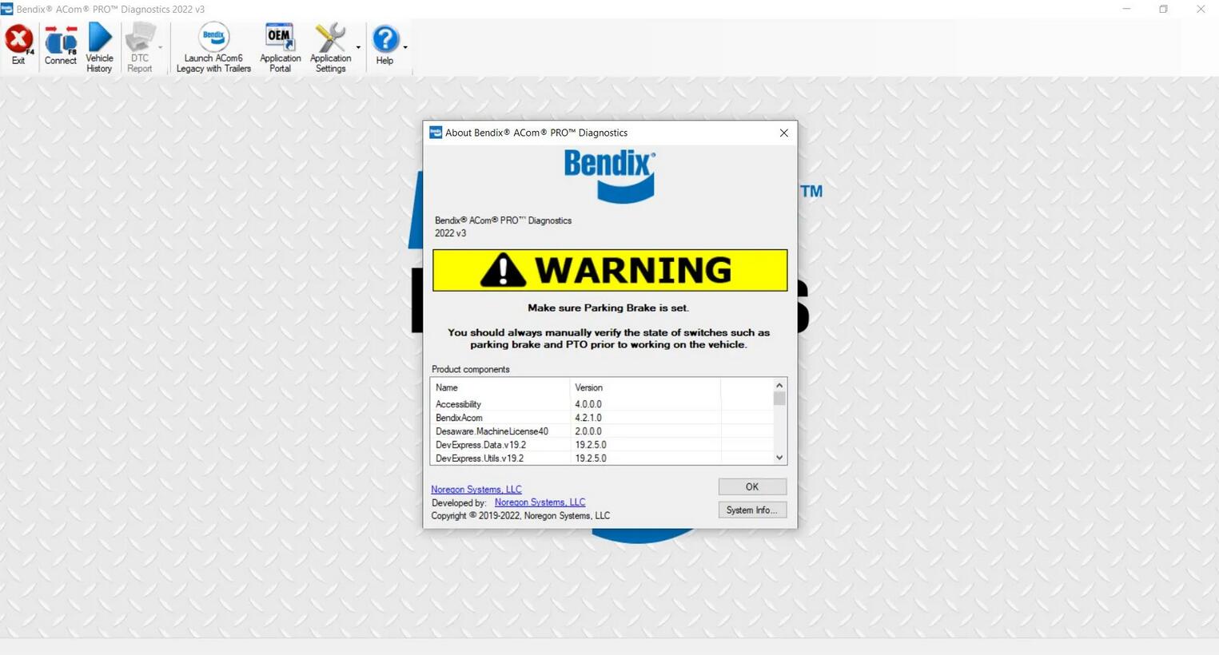Click the About dialog title bar icon
1219x655 pixels.
436,133
